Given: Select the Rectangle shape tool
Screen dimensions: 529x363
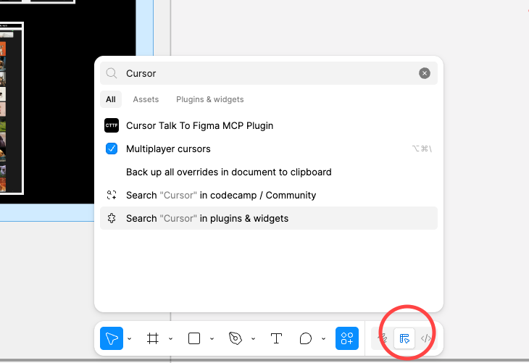Looking at the screenshot, I should point(194,338).
